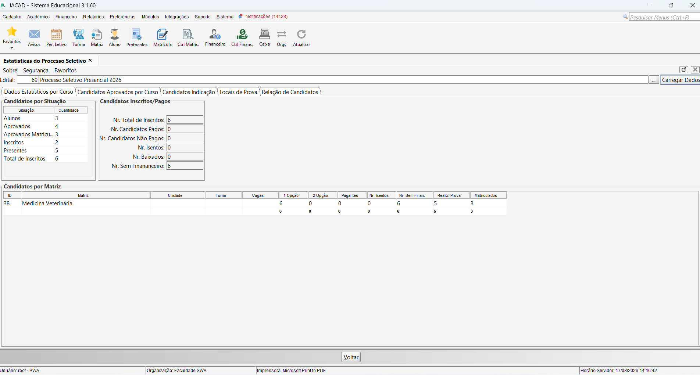Select the Total de inscritos row
Image resolution: width=700 pixels, height=375 pixels.
[46, 159]
